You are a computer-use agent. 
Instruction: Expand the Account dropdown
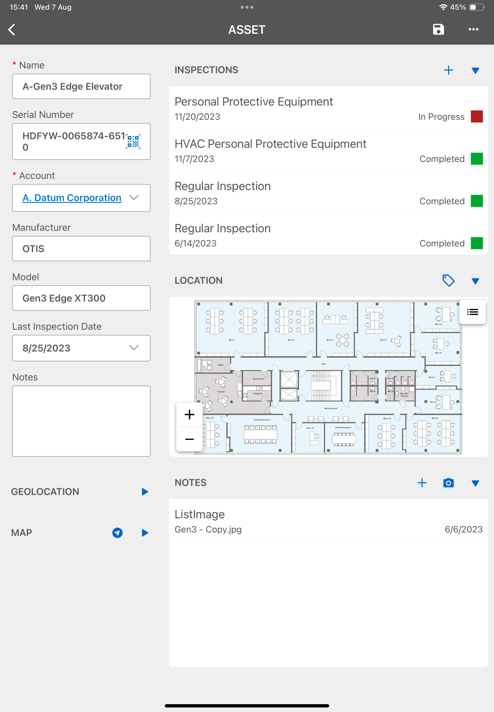[134, 197]
